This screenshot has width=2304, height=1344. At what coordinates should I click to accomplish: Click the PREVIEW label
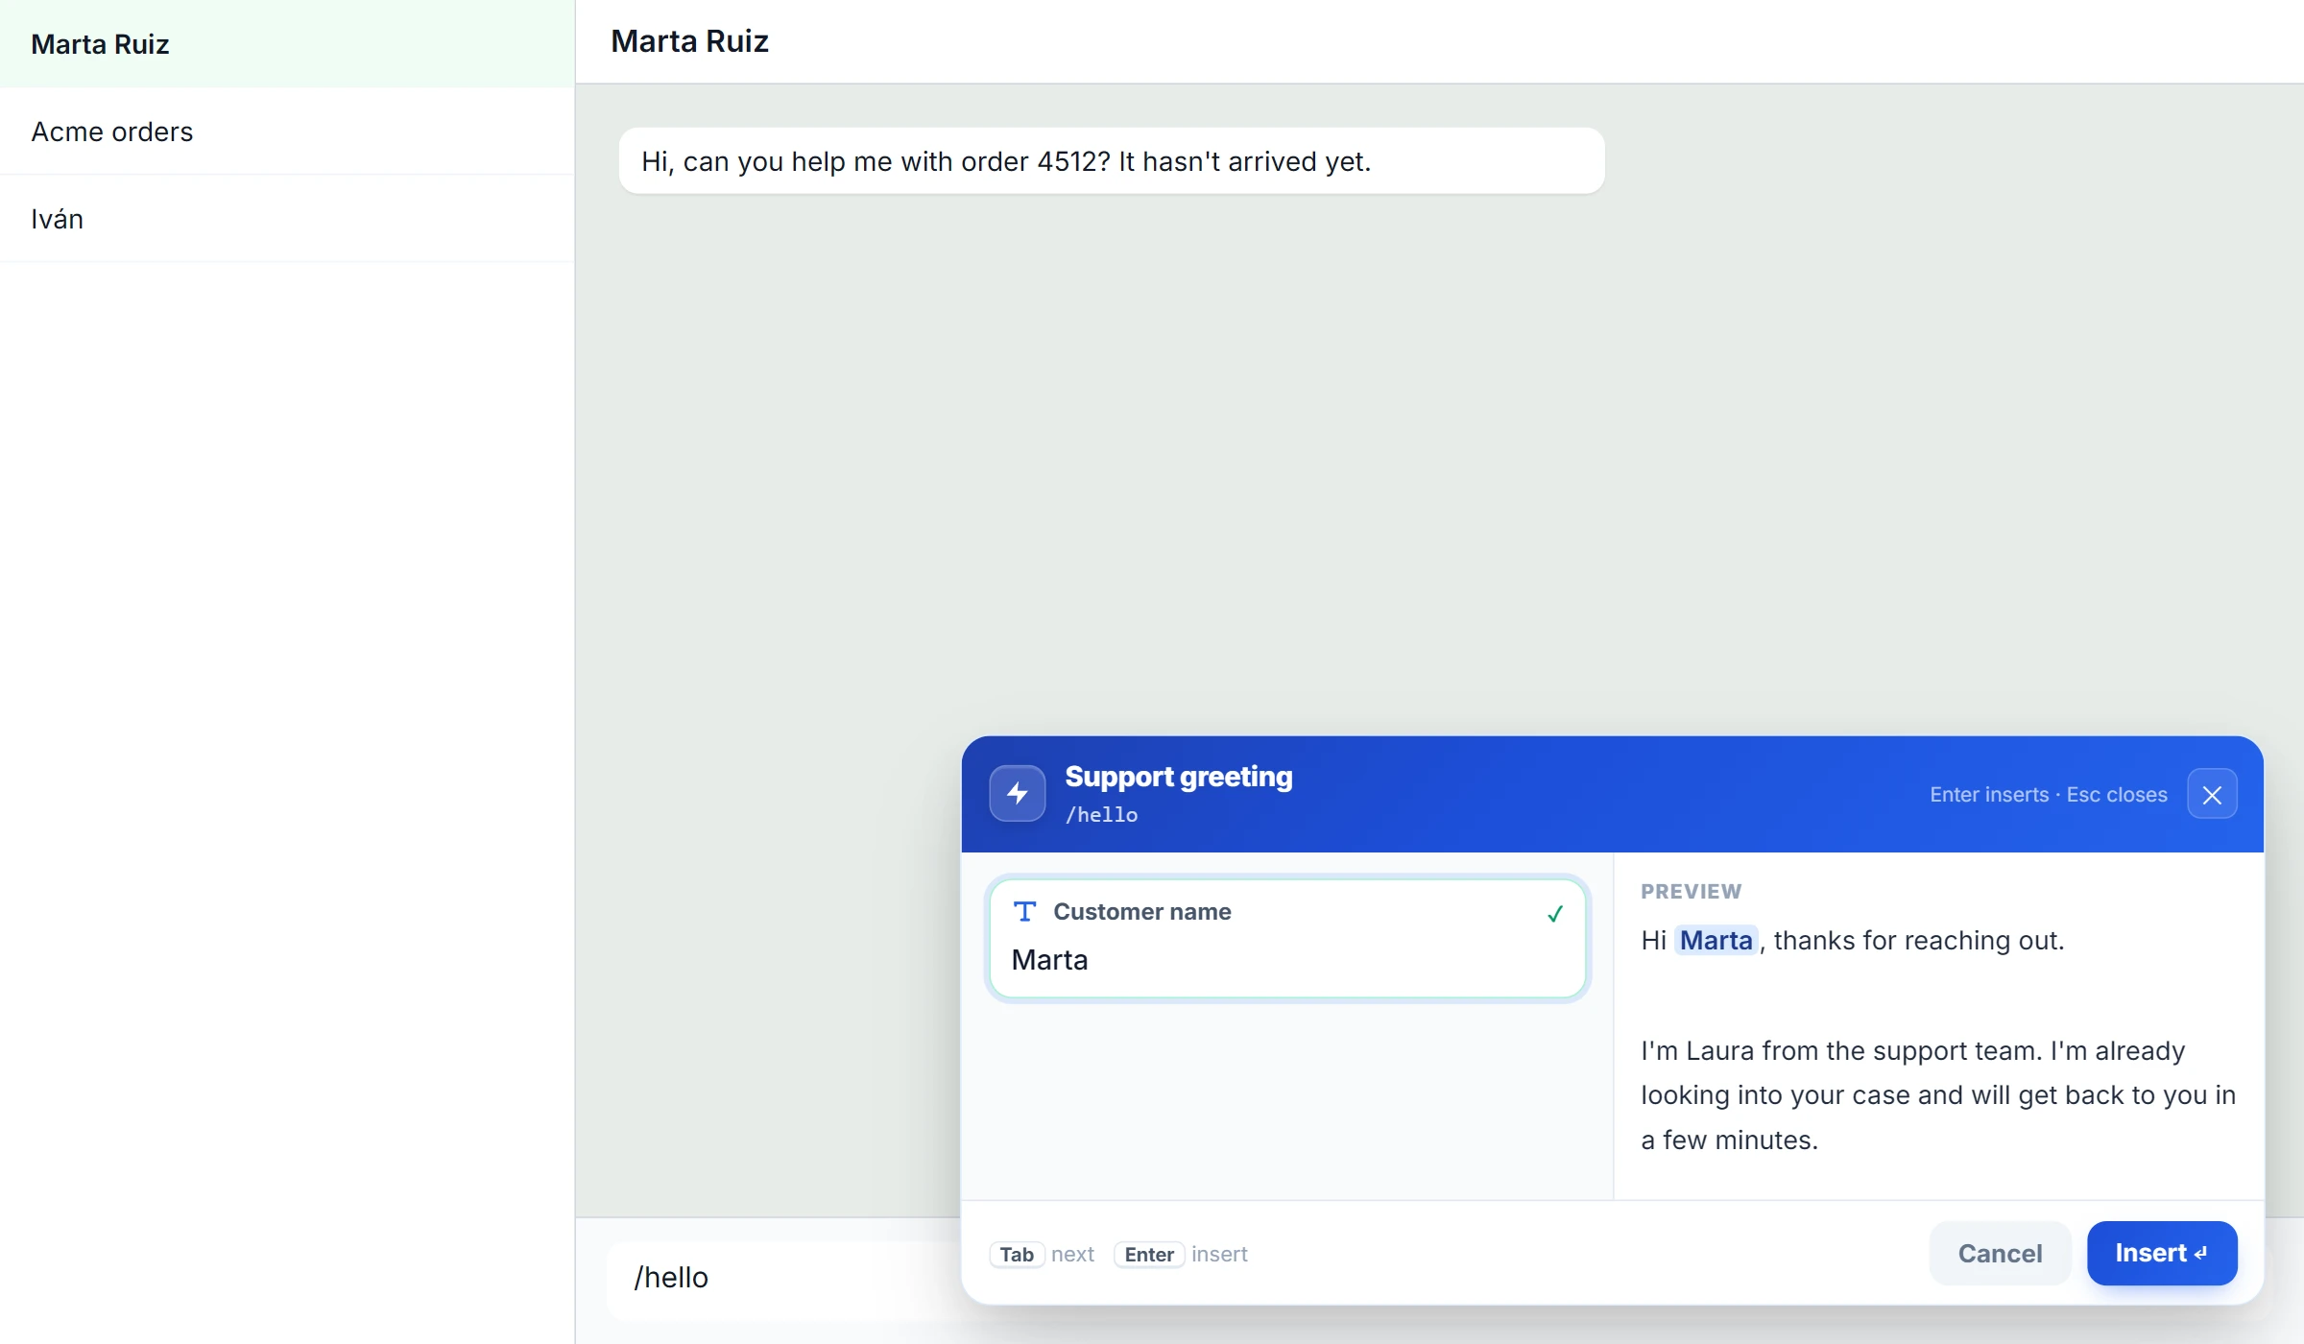(x=1691, y=892)
